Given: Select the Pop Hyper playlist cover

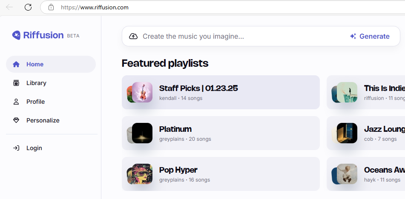Looking at the screenshot, I should tap(141, 174).
